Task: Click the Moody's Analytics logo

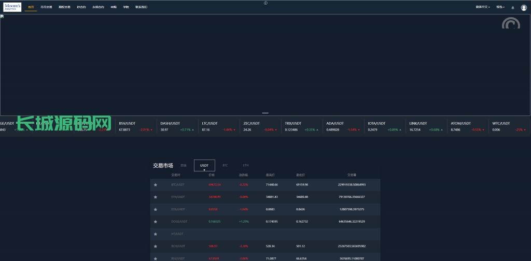Action: tap(12, 7)
